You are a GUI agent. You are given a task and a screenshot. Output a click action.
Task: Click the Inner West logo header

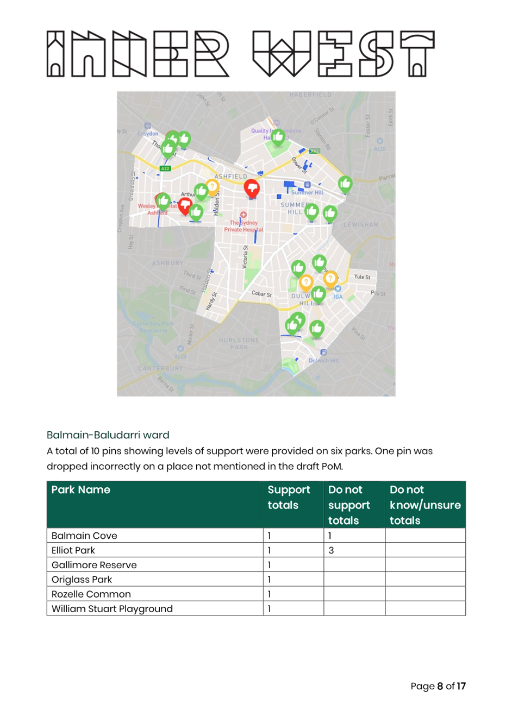(240, 53)
